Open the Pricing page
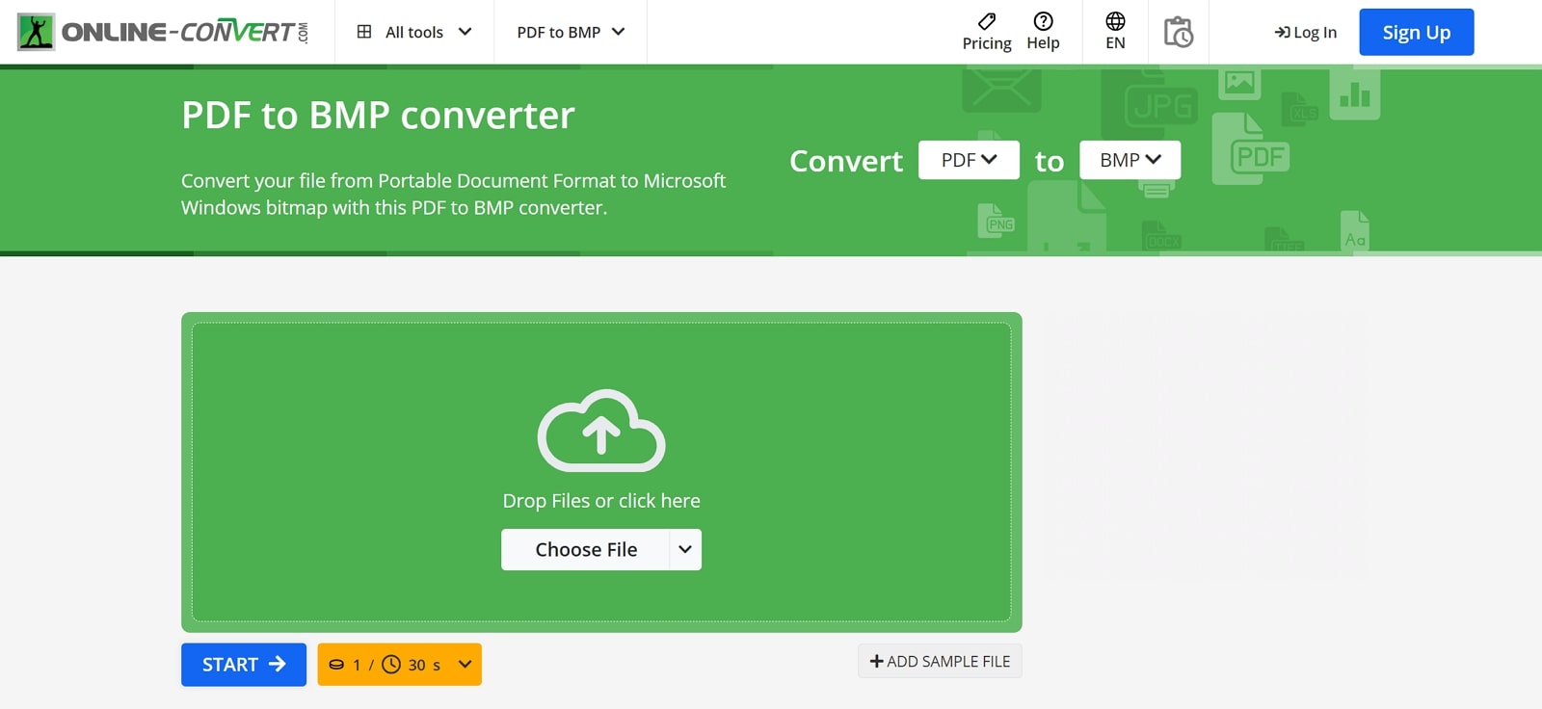Image resolution: width=1542 pixels, height=709 pixels. [987, 32]
